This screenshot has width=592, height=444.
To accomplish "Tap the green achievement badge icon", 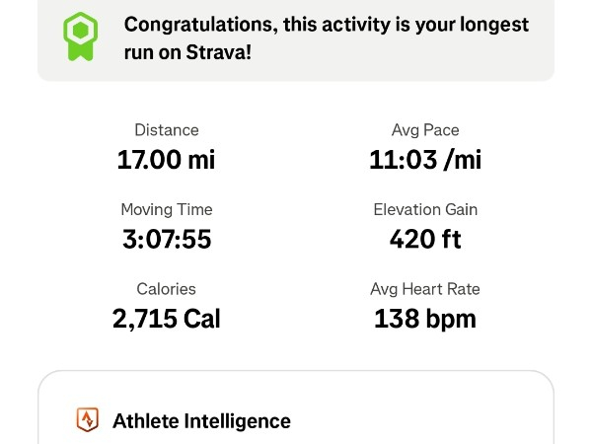I will 81,37.
